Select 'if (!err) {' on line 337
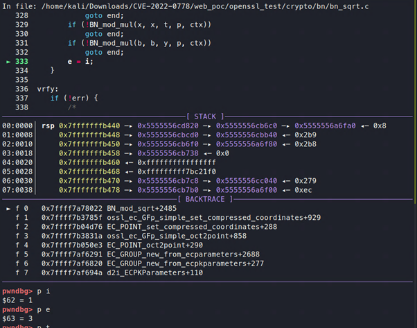 (x=74, y=98)
